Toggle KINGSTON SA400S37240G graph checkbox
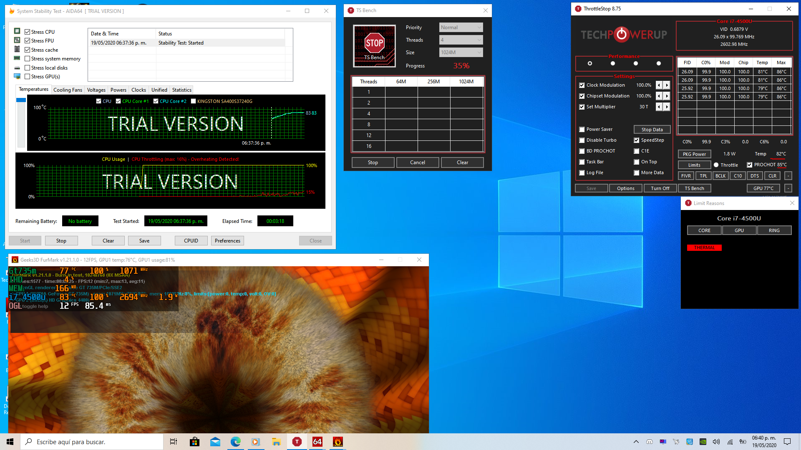 tap(193, 101)
